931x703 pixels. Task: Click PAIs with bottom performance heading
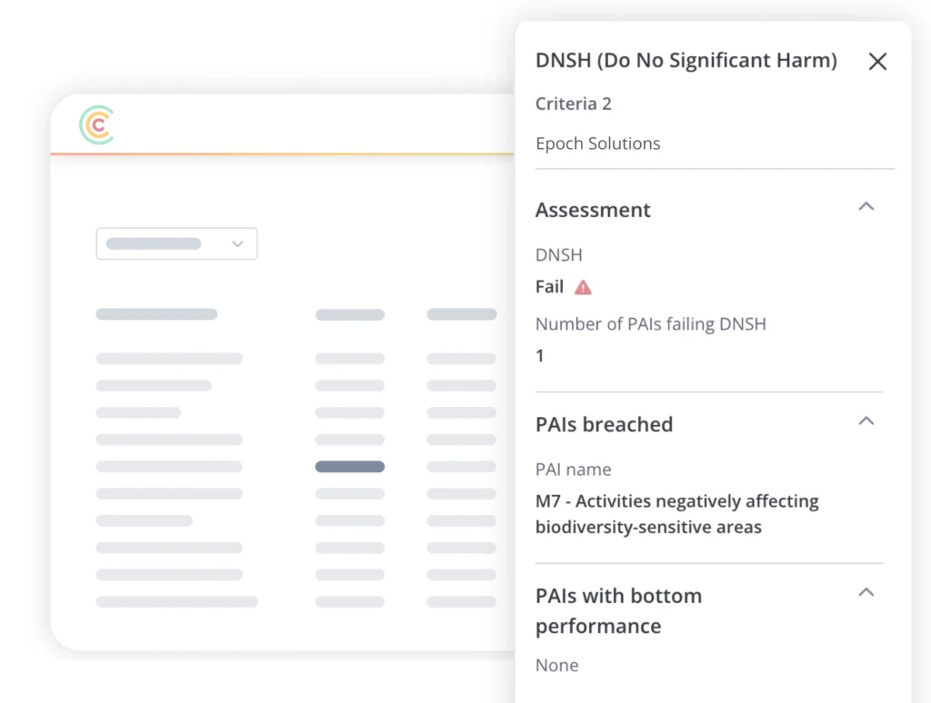coord(618,610)
